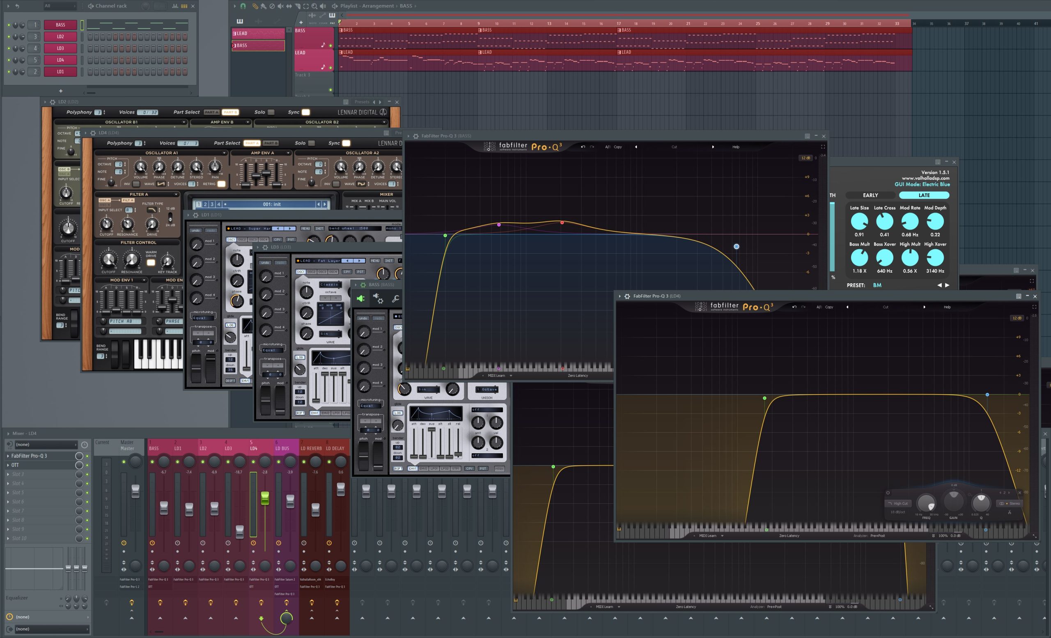Select the delete tool in Playlist toolbar
Viewport: 1051px width, 638px height.
point(272,6)
